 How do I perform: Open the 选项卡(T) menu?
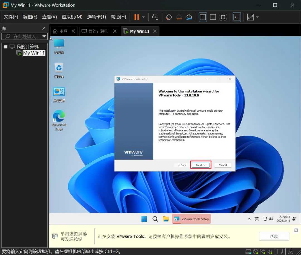pyautogui.click(x=96, y=17)
